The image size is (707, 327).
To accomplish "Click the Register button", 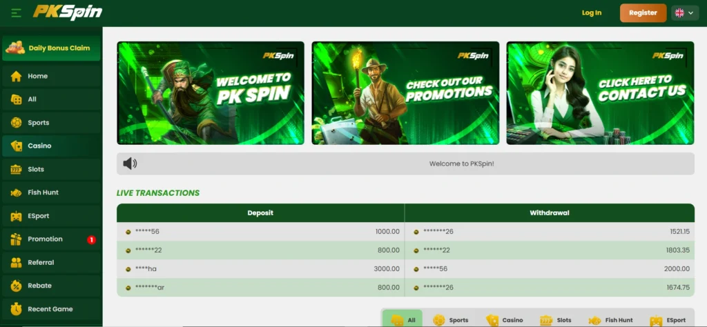I will (x=643, y=13).
